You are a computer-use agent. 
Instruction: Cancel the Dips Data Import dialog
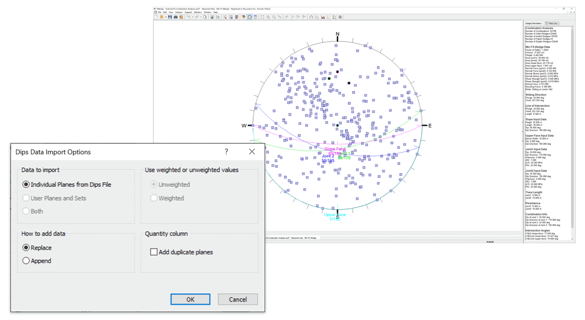[237, 299]
